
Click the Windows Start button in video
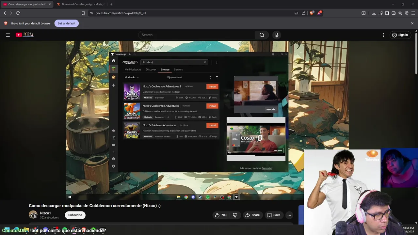point(70,197)
